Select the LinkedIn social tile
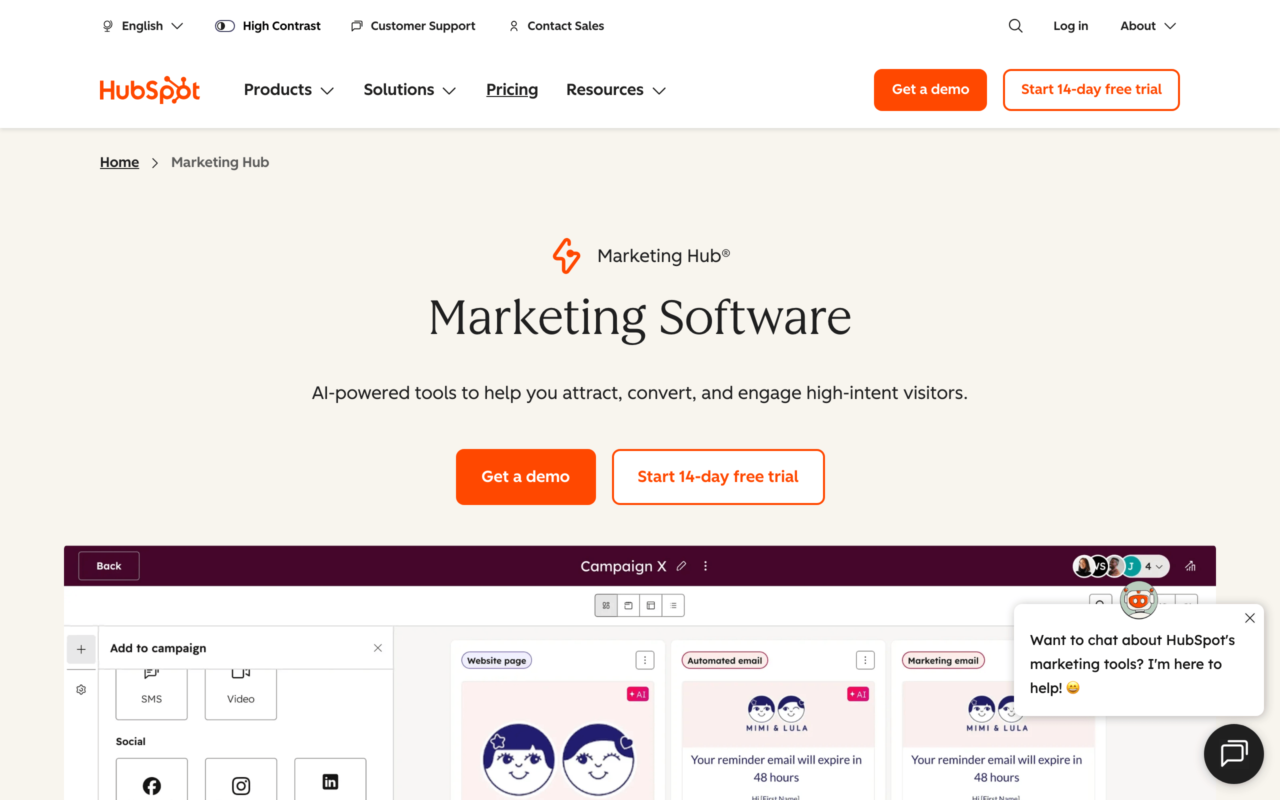The image size is (1280, 800). point(330,779)
